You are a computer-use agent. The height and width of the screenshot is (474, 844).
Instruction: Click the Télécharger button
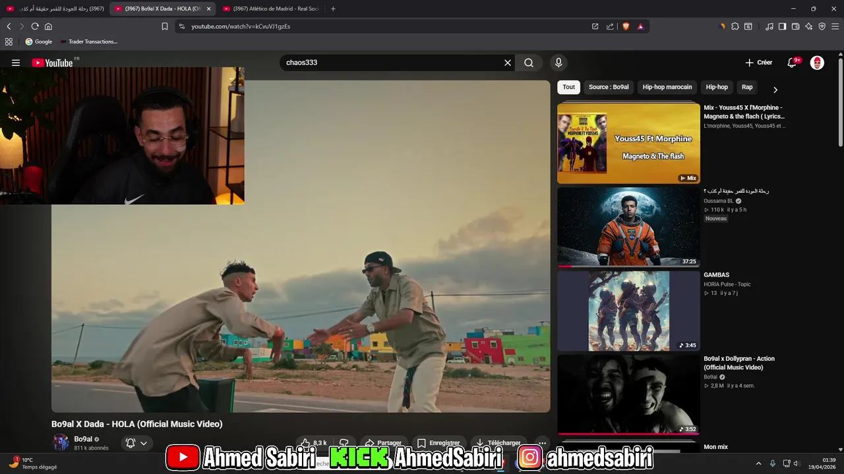pyautogui.click(x=498, y=443)
